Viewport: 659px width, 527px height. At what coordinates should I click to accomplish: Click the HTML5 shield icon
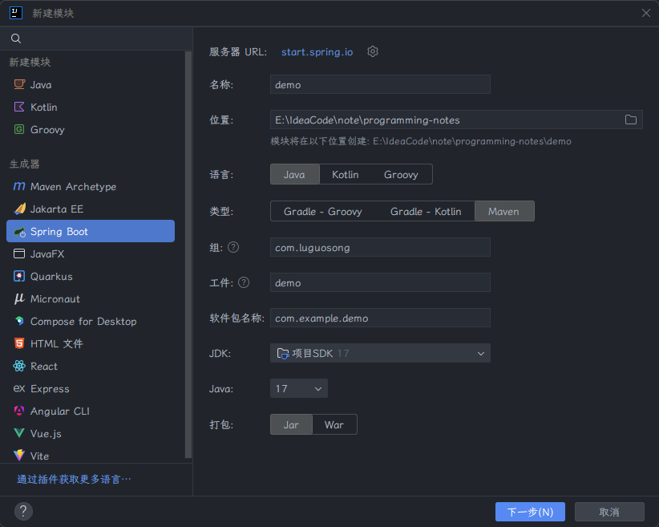19,343
